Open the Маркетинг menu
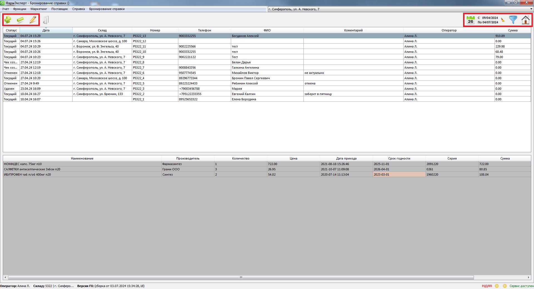This screenshot has width=534, height=289. tap(39, 9)
